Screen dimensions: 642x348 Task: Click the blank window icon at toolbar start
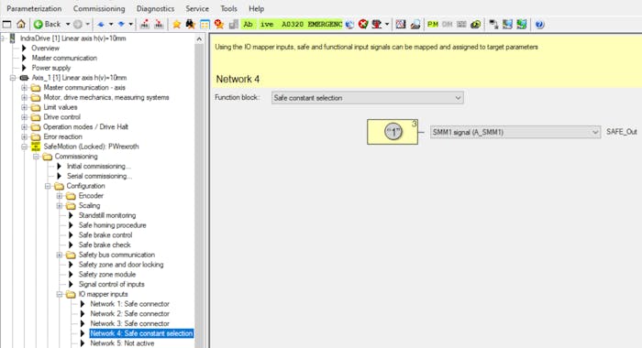(7, 24)
